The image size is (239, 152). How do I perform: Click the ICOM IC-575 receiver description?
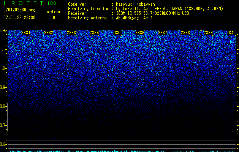coord(152,13)
